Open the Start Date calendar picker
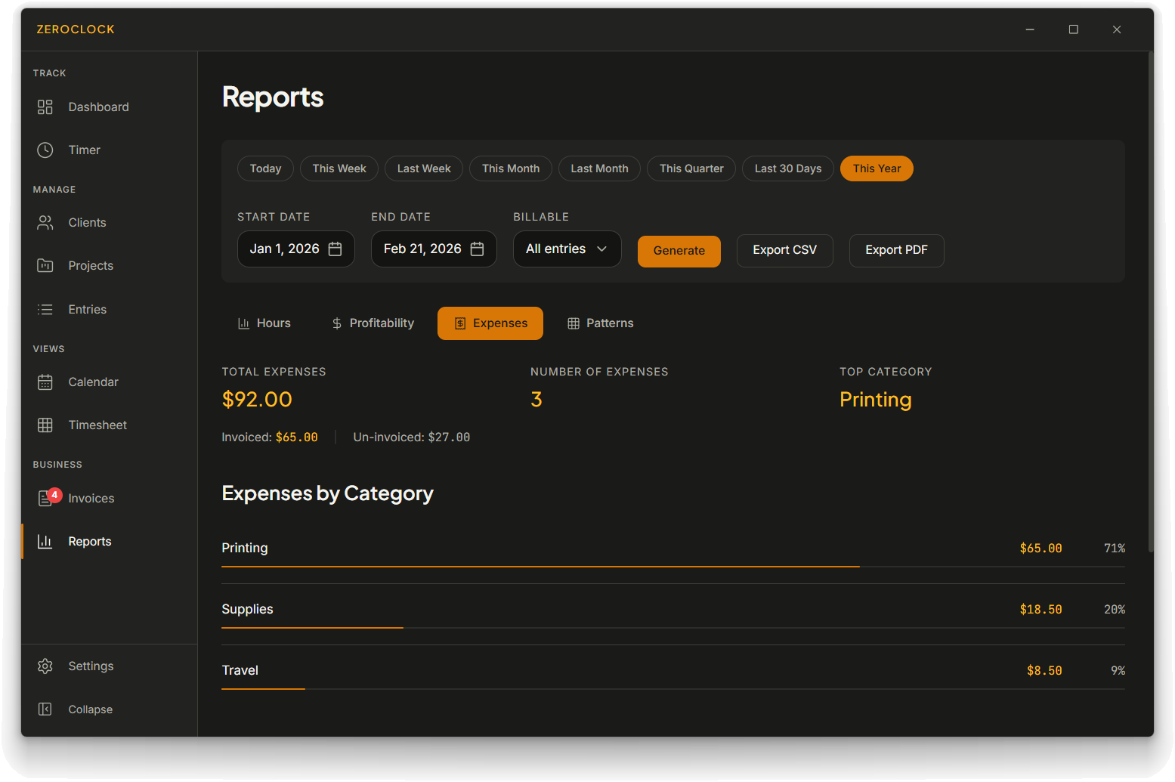1175x782 pixels. pos(335,249)
